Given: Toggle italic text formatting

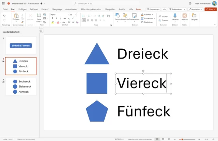Looking at the screenshot, I should coord(56,18).
